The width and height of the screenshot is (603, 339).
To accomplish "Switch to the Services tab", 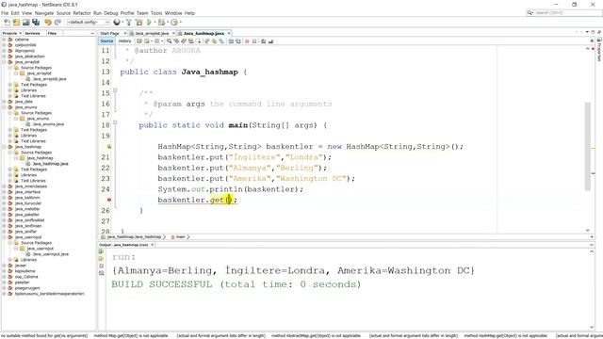I will [x=33, y=34].
